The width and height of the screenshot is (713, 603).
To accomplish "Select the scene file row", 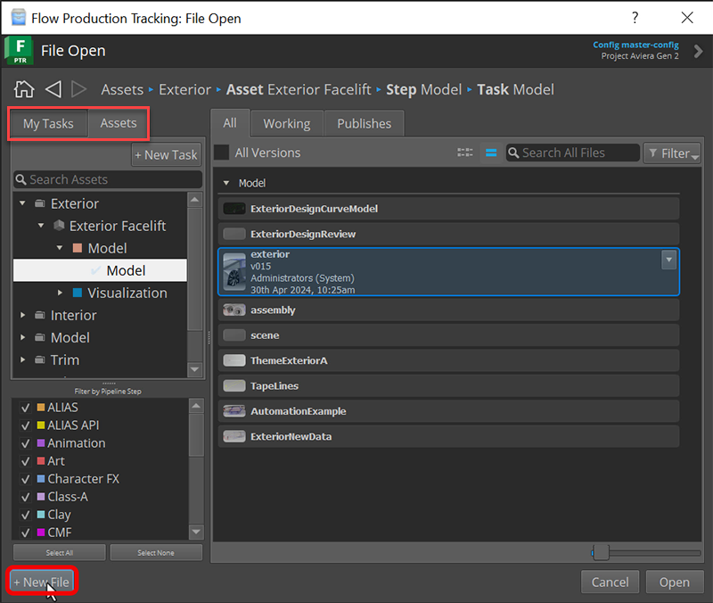I will [448, 335].
